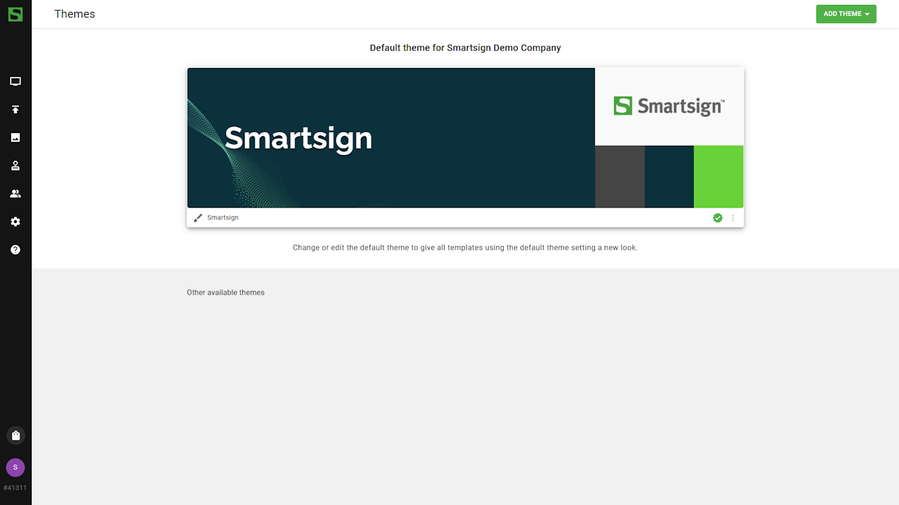Click the Smartsign theme name label

pyautogui.click(x=223, y=218)
